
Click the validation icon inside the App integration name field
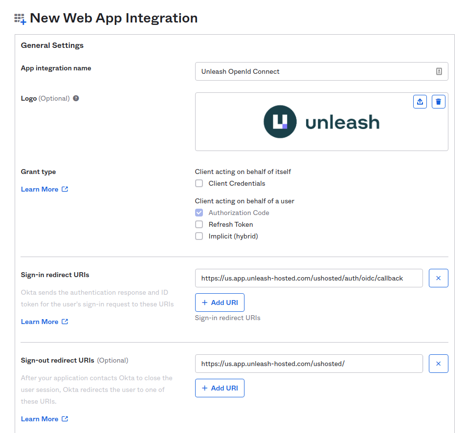439,71
